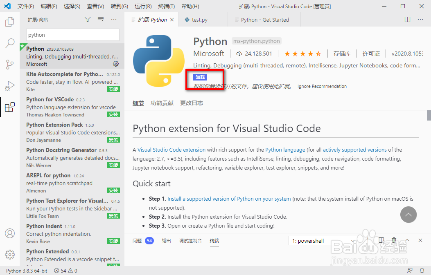431x275 pixels.
Task: Open the Explorer view in activity bar
Action: coord(10,22)
